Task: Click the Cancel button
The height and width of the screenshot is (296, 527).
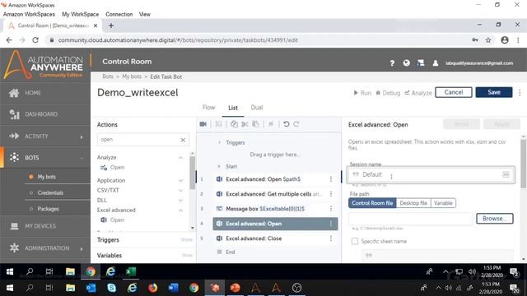Action: tap(454, 92)
